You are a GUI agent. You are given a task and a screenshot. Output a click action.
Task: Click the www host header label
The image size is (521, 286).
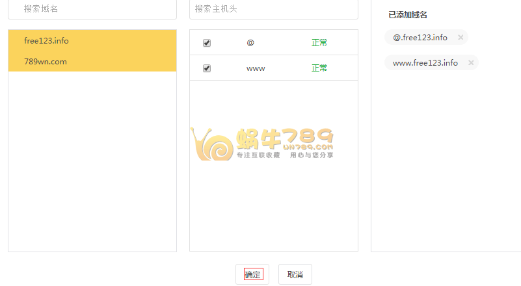[256, 68]
